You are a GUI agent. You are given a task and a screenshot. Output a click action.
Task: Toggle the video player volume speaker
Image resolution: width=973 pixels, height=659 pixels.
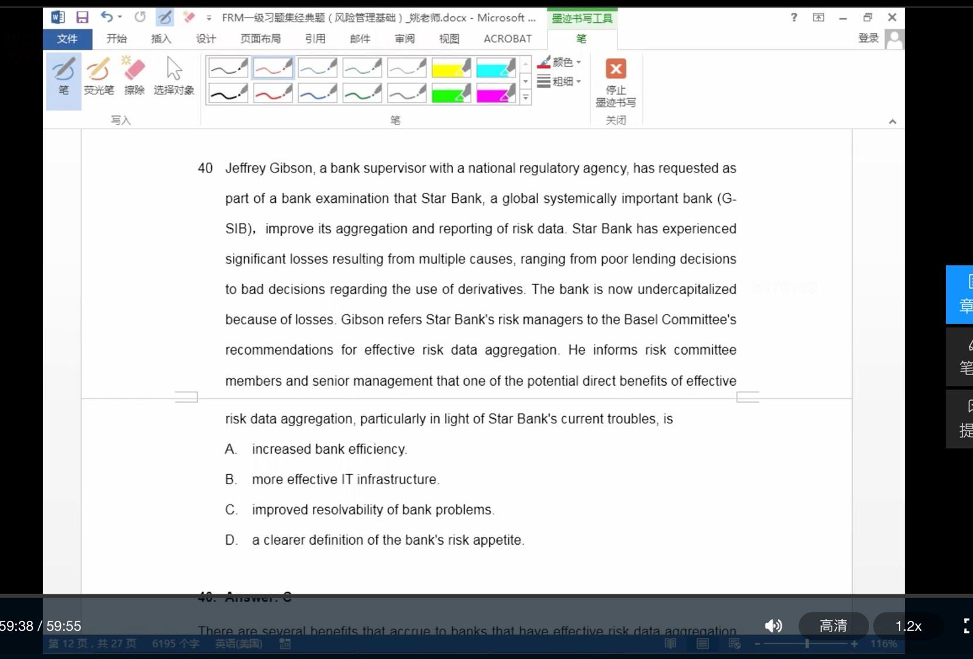pos(773,626)
